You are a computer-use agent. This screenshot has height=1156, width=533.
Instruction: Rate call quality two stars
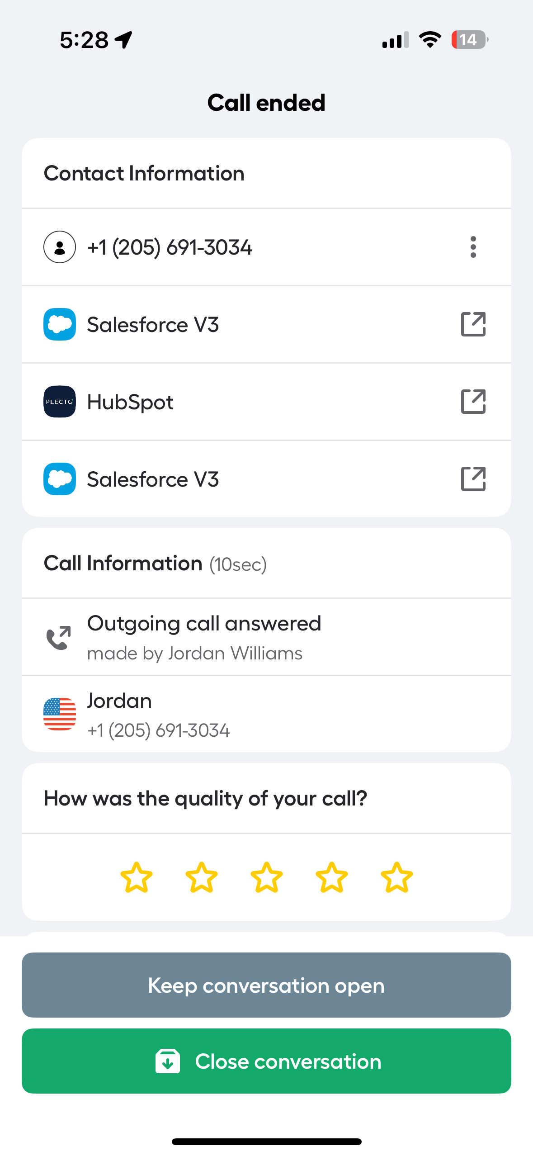pyautogui.click(x=201, y=877)
